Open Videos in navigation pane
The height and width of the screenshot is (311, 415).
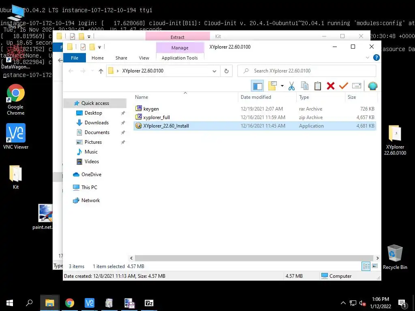tap(92, 162)
